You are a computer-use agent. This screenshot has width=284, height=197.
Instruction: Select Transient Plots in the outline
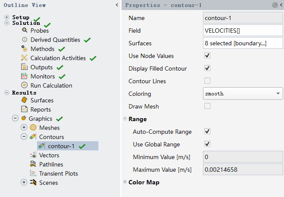tap(58, 173)
